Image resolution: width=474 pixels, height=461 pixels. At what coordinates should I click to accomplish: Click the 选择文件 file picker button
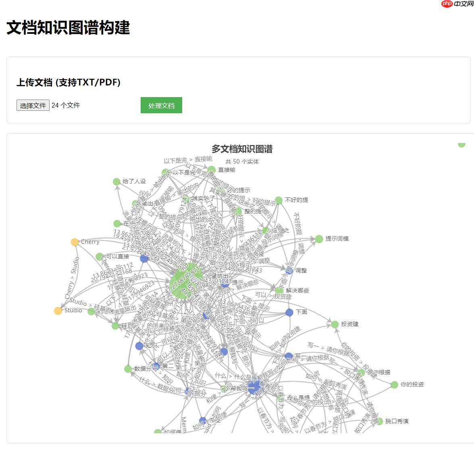[33, 105]
